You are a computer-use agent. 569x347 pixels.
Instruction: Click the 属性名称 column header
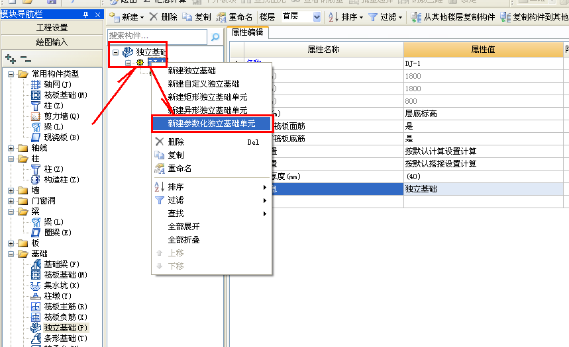pos(323,50)
